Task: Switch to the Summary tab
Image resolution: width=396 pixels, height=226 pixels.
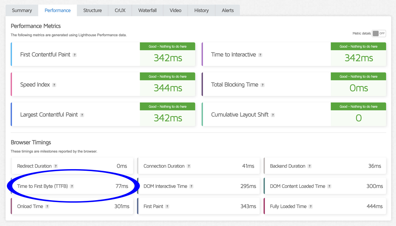Action: (22, 10)
